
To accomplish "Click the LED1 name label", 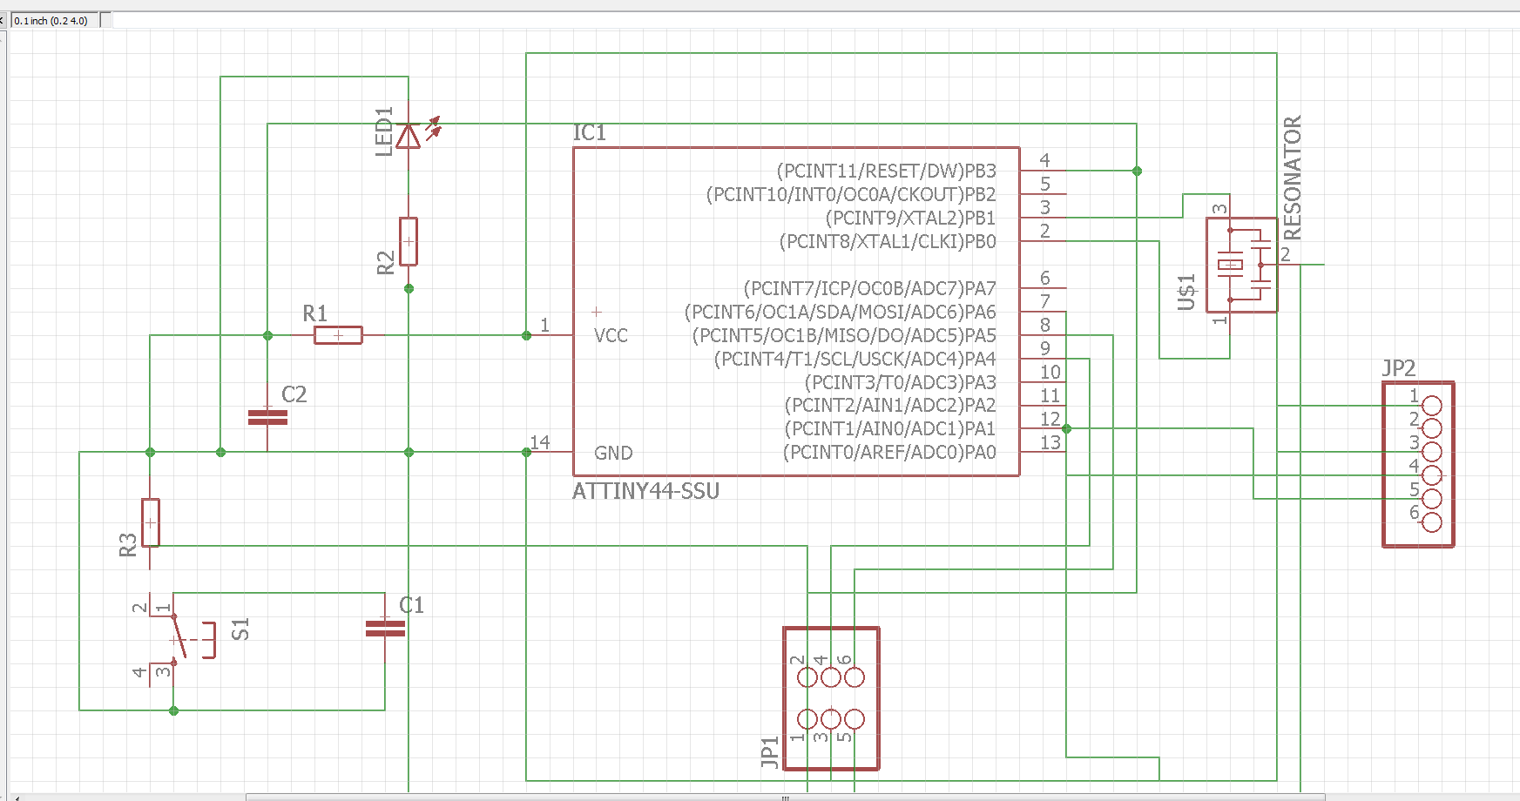I will pos(384,131).
